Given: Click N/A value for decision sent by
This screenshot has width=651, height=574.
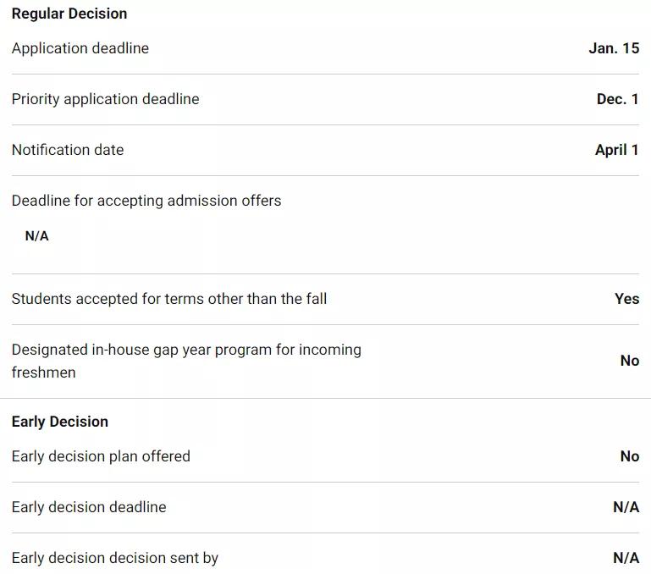Looking at the screenshot, I should 626,558.
